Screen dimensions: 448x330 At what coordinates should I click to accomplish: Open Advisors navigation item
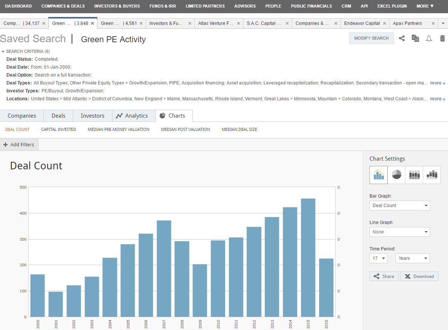click(x=245, y=6)
